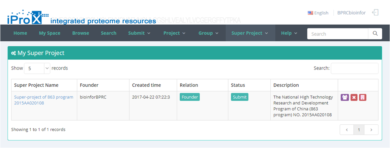The height and width of the screenshot is (148, 390).
Task: Expand the Group dropdown menu
Action: [208, 33]
